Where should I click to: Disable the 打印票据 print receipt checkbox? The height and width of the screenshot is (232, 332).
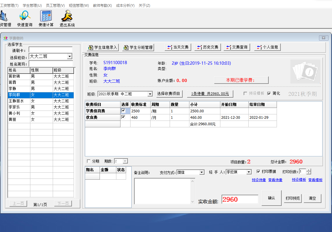258,171
